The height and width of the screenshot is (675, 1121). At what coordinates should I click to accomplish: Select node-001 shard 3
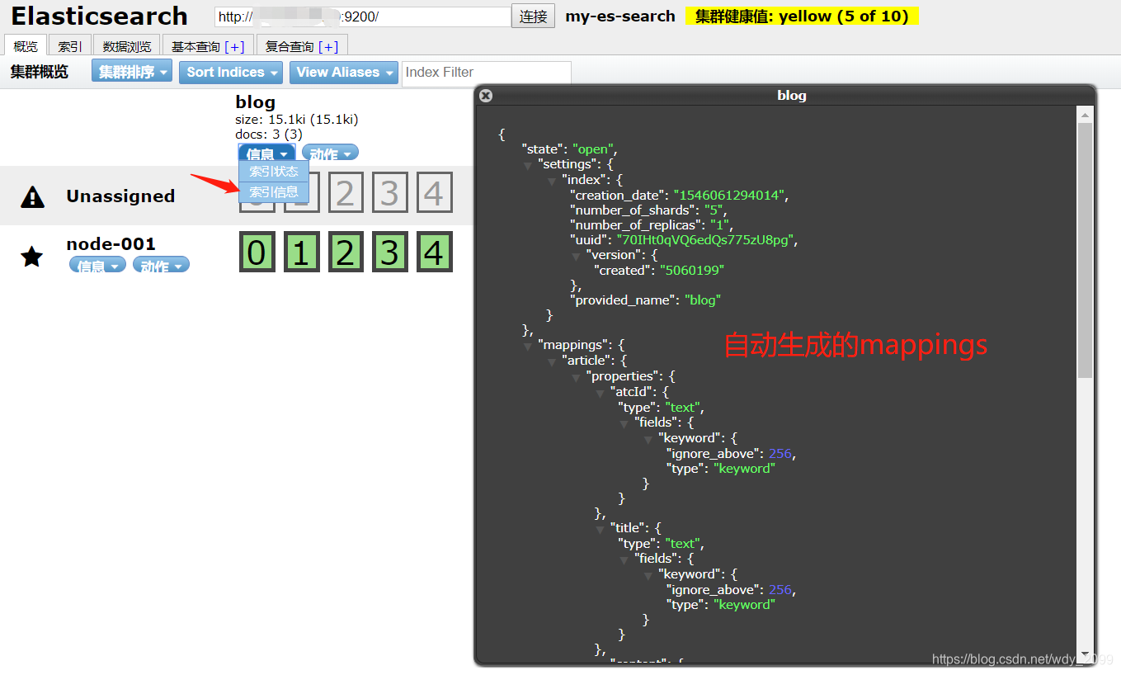pos(389,252)
